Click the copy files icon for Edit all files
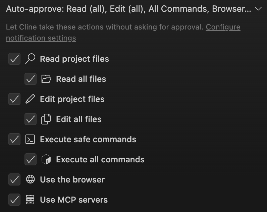 [x=46, y=119]
